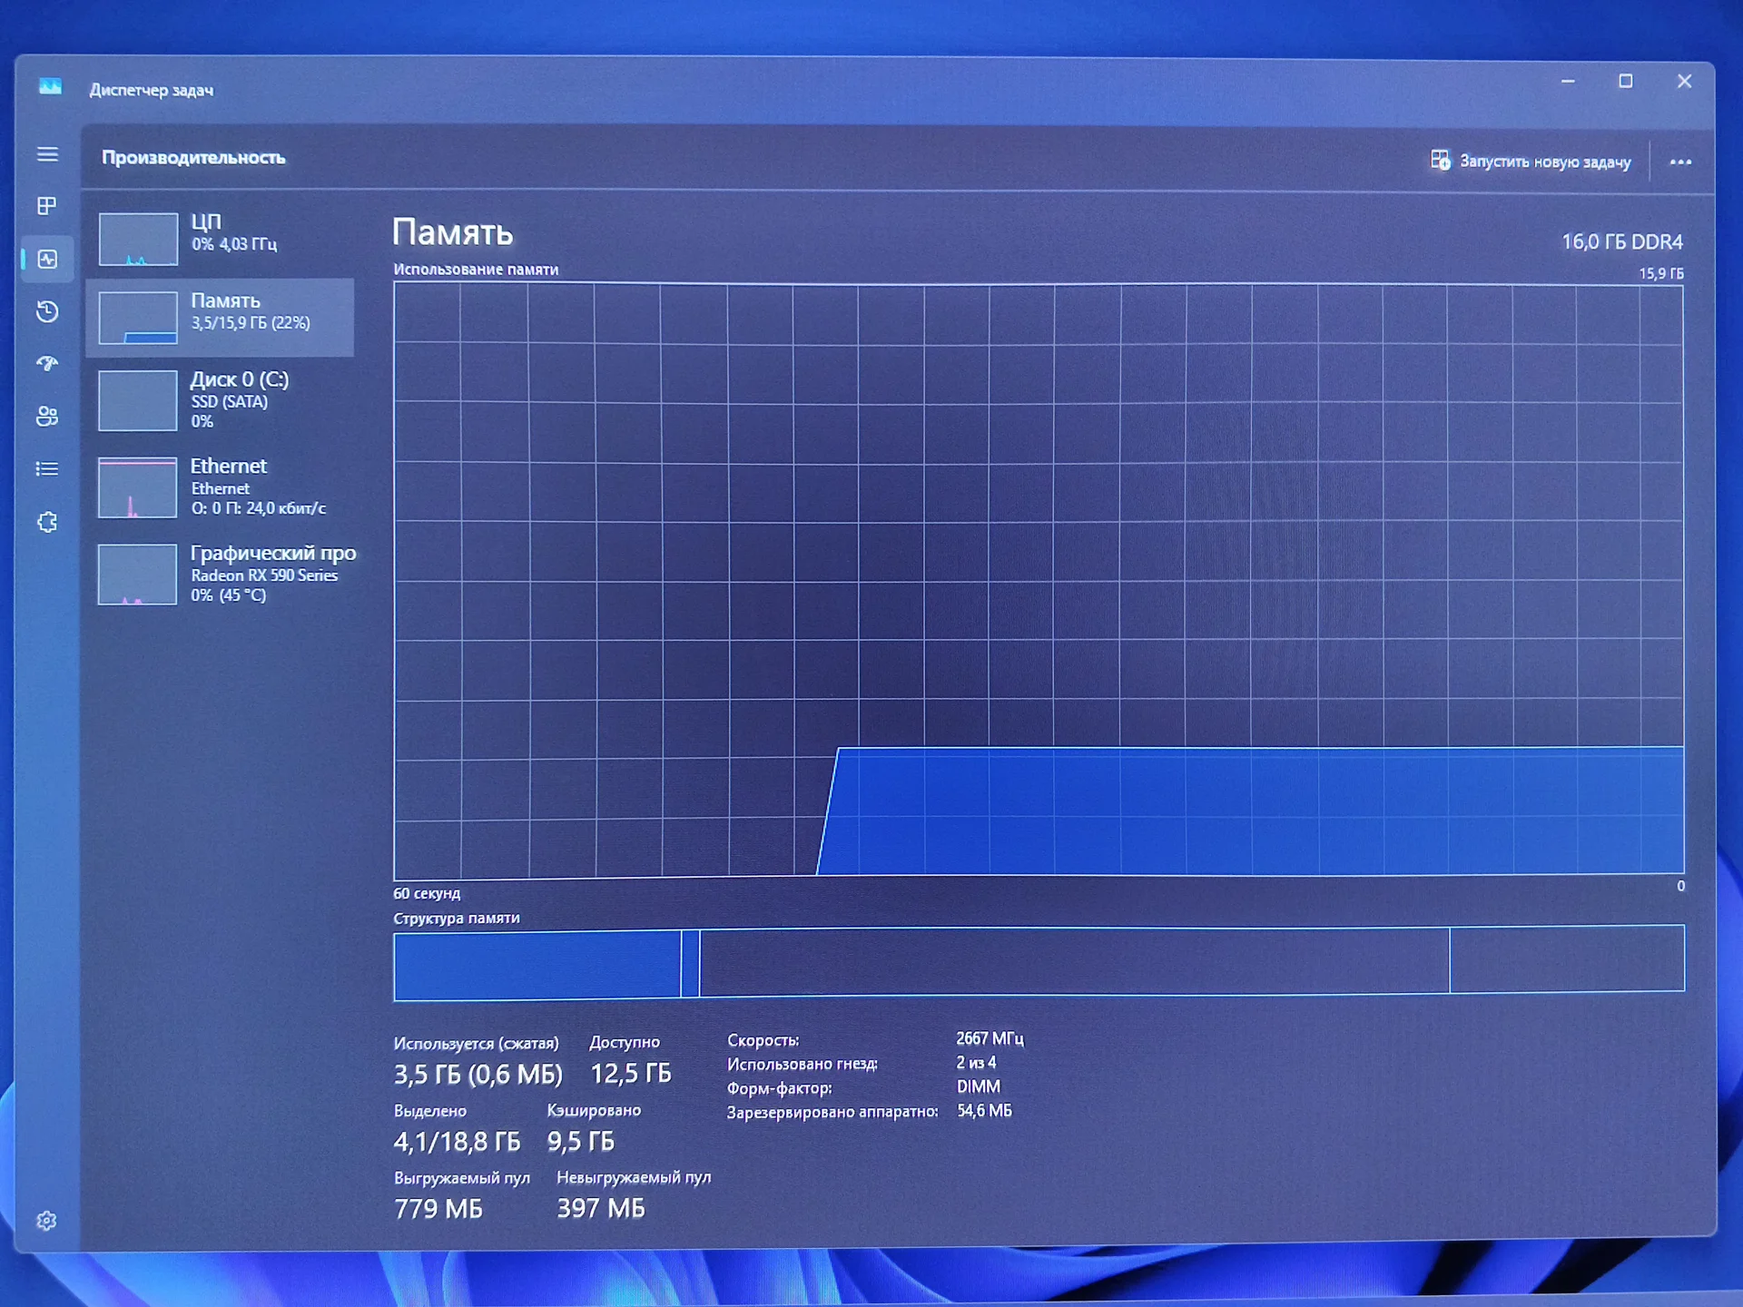
Task: Open the hamburger navigation menu
Action: [x=47, y=154]
